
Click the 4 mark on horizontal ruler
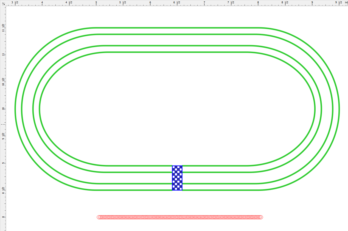(x=42, y=2)
